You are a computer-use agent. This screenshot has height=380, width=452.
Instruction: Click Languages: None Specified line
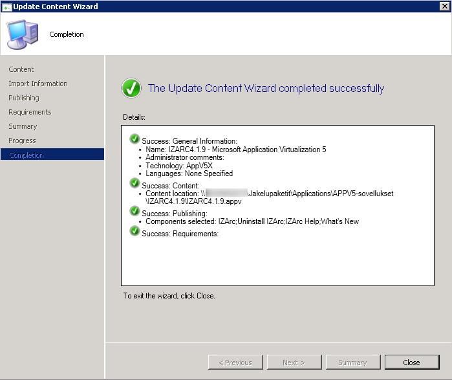click(189, 173)
